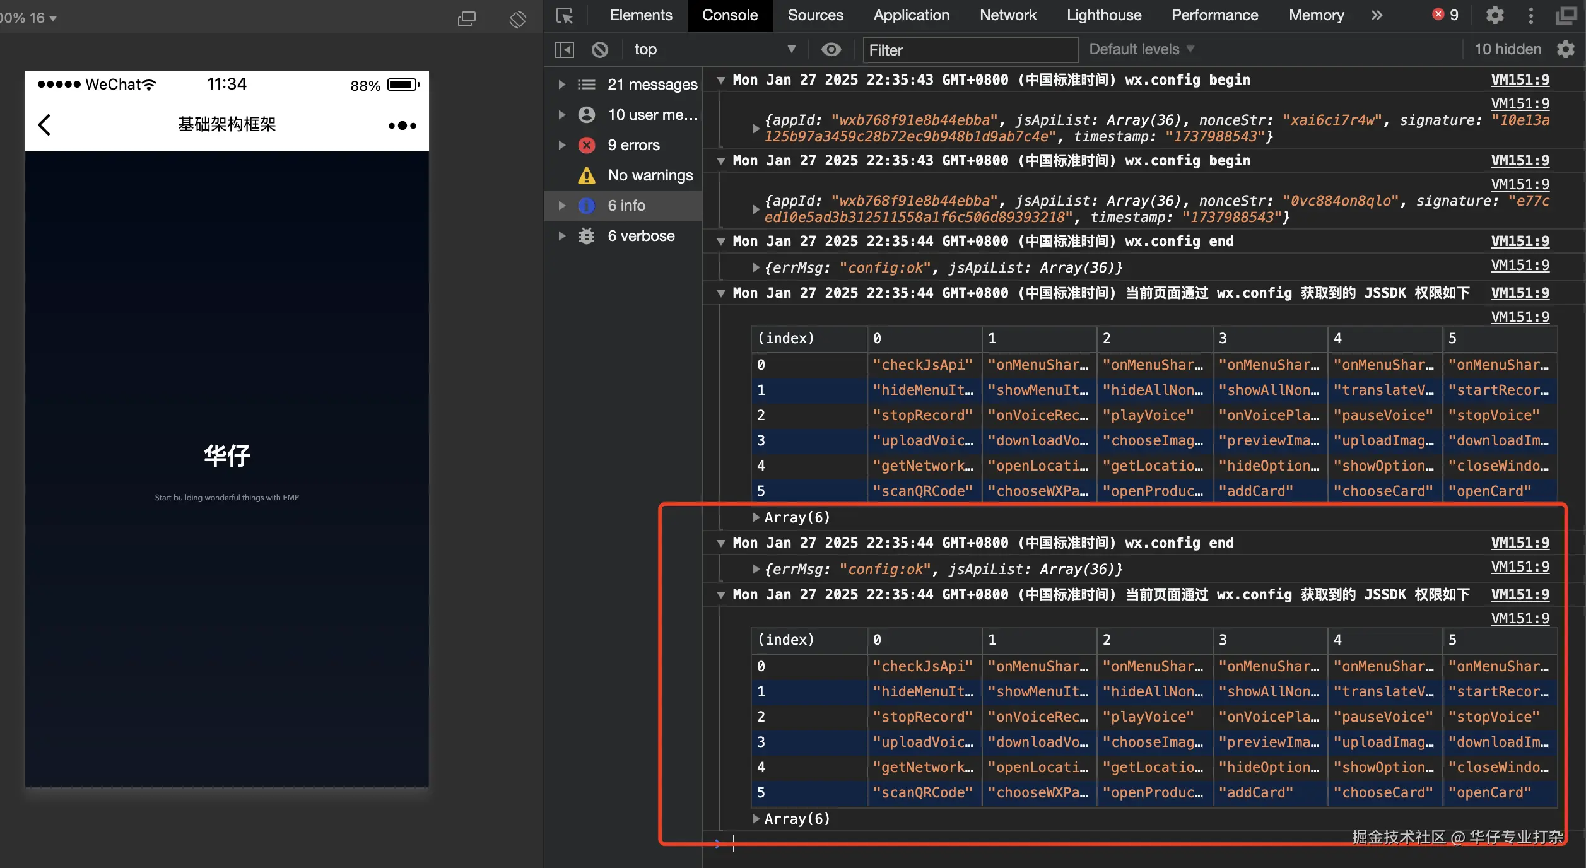The width and height of the screenshot is (1586, 868).
Task: Click the inspect element picker icon
Action: [x=565, y=15]
